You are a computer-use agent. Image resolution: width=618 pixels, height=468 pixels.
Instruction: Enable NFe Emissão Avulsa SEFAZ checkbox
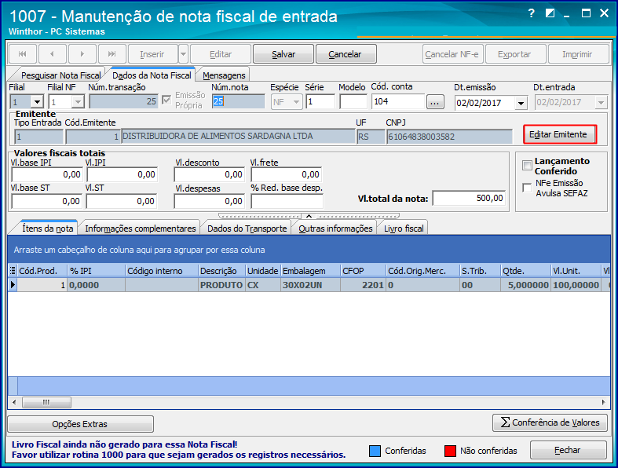click(527, 188)
